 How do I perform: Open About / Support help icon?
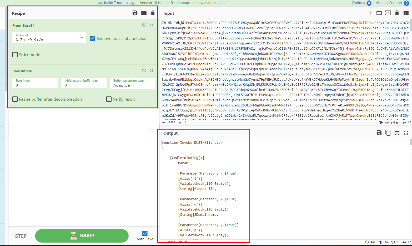[x=406, y=3]
